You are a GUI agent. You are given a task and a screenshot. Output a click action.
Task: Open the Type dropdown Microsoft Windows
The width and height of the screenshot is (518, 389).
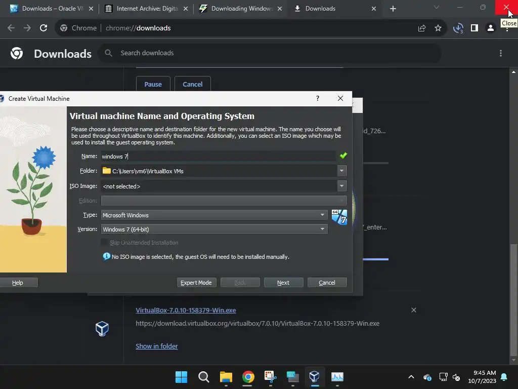(x=214, y=215)
